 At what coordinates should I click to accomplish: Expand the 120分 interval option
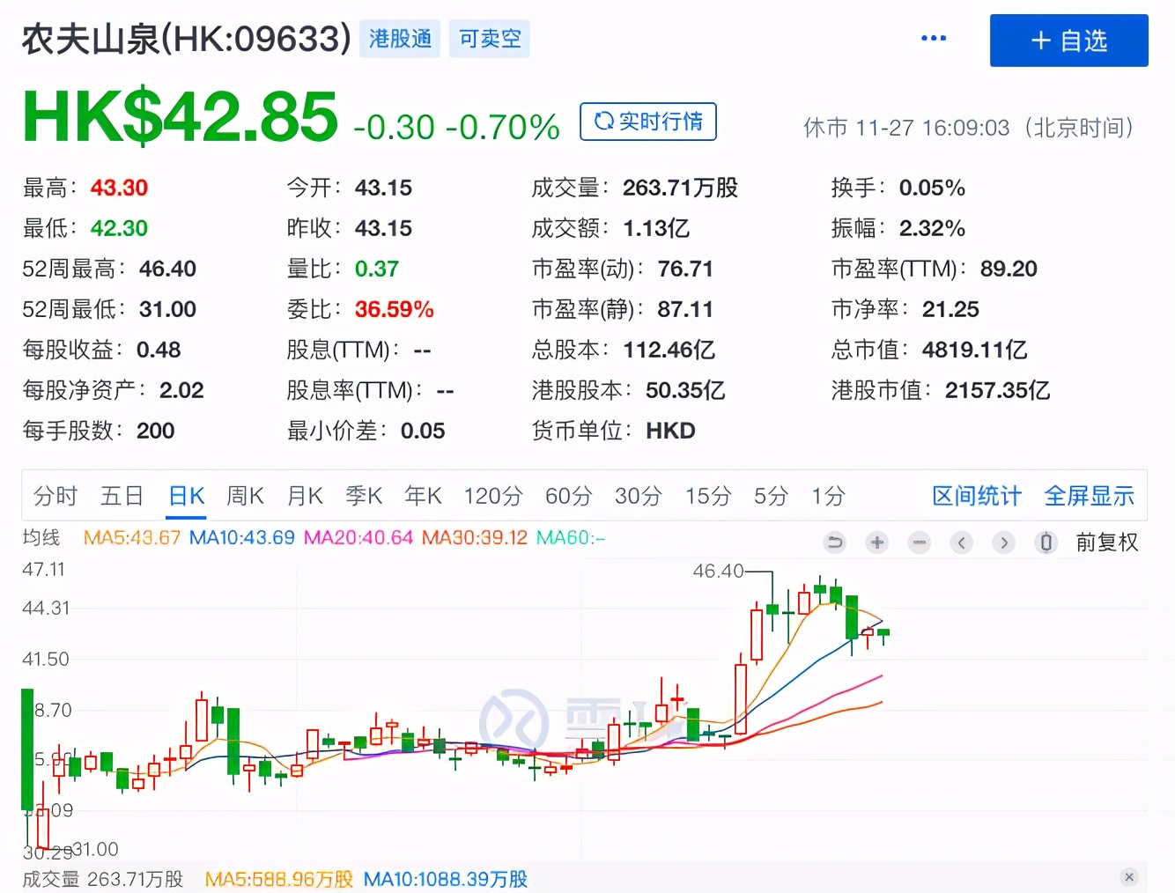492,496
